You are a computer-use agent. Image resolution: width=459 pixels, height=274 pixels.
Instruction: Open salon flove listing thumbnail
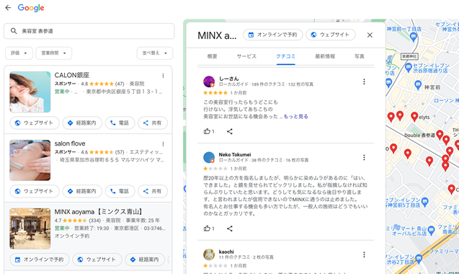30,160
